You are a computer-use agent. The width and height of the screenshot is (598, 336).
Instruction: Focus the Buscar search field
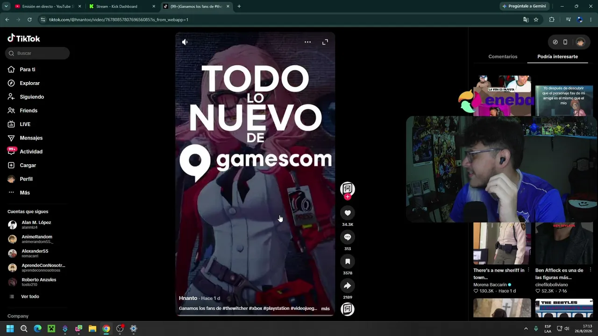pos(37,53)
